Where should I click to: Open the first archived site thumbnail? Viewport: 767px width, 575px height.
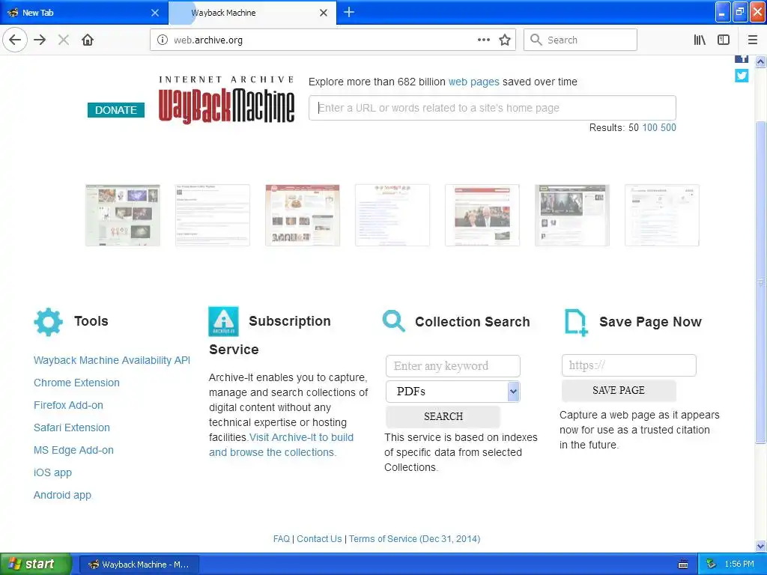click(123, 215)
